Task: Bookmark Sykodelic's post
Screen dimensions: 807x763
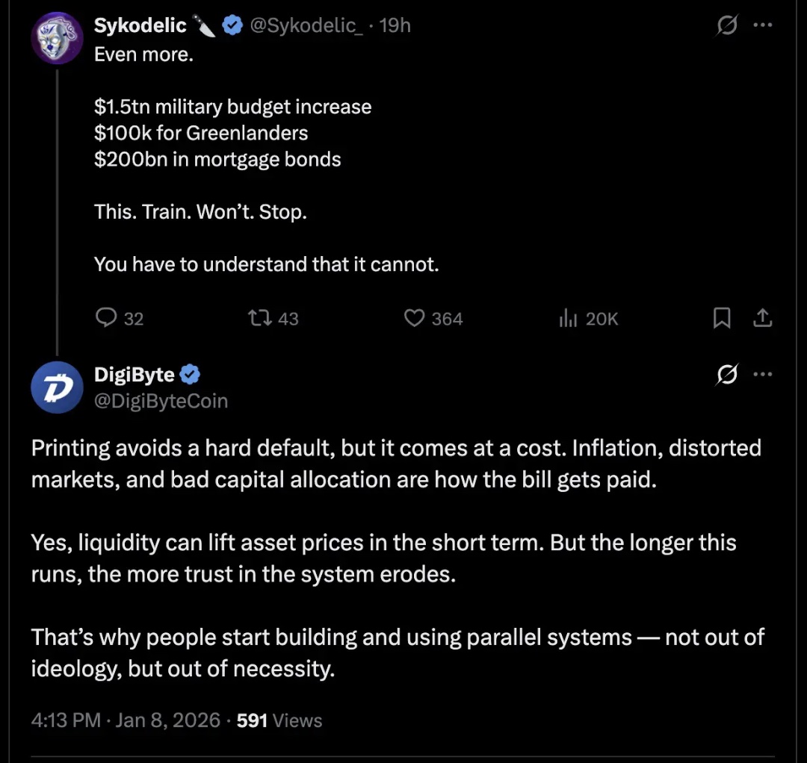Action: click(722, 319)
